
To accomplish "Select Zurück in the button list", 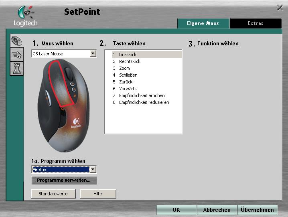I will 147,82.
